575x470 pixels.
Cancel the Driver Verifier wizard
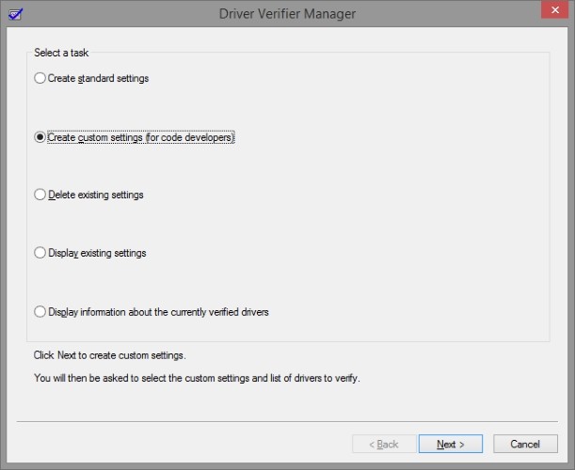[x=525, y=444]
